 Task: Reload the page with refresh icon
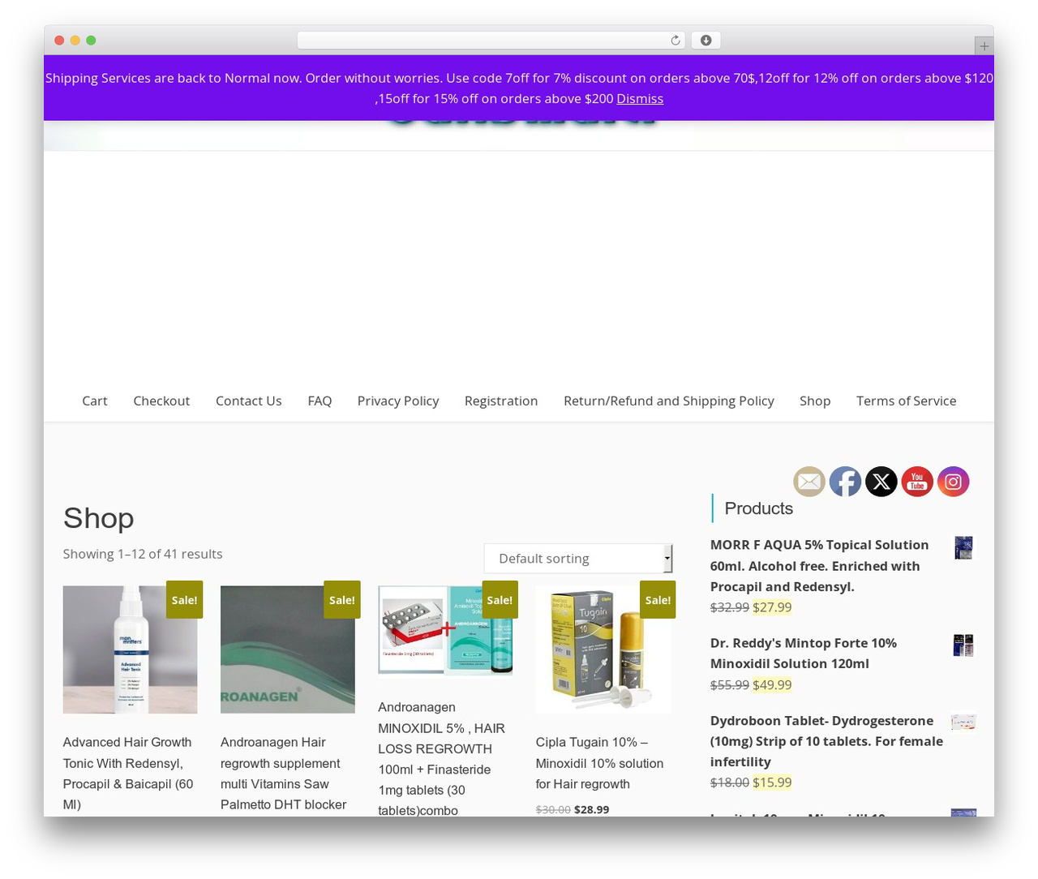675,41
